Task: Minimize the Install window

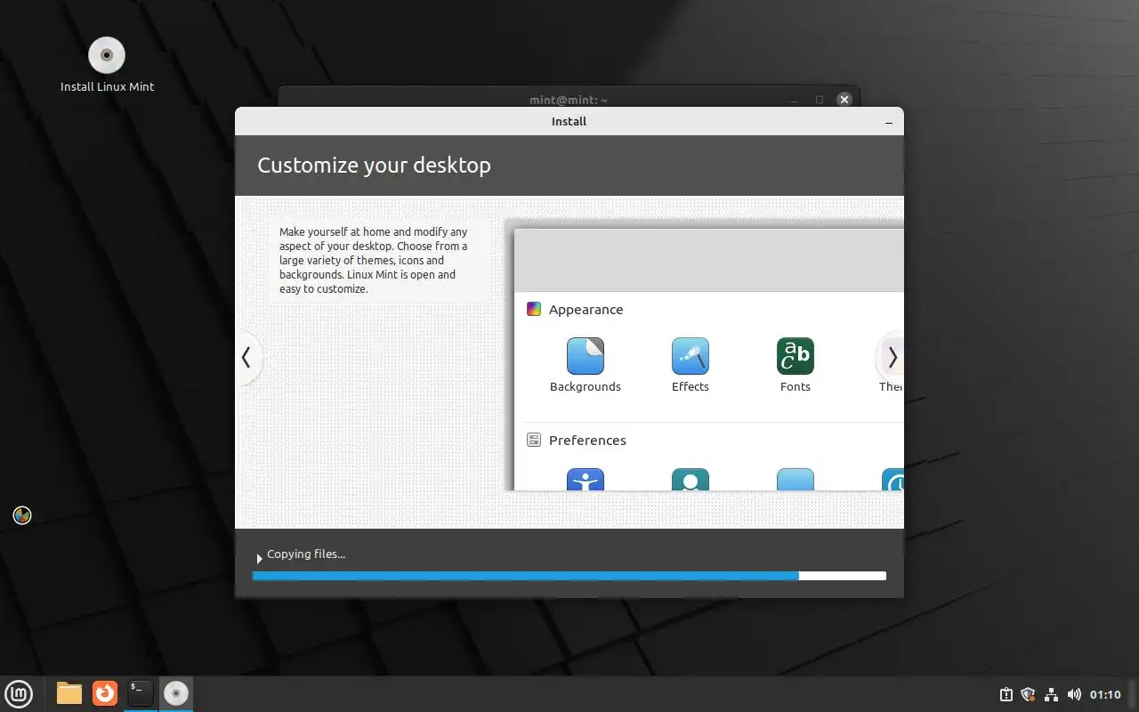Action: [890, 121]
